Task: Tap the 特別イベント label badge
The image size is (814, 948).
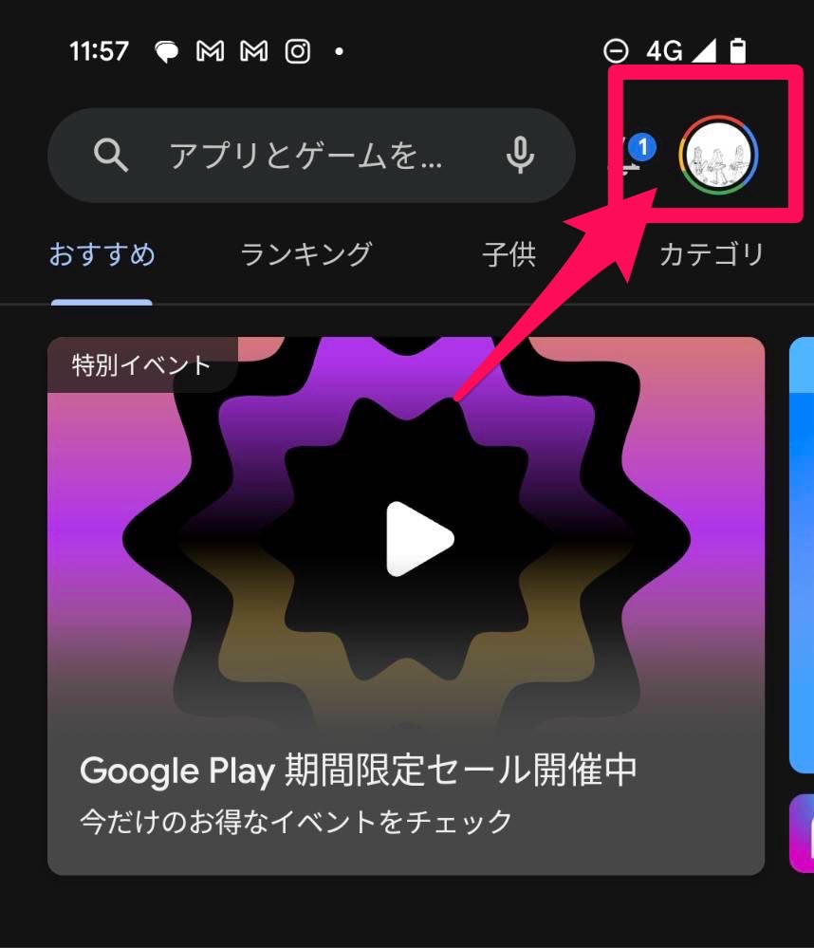Action: tap(142, 364)
